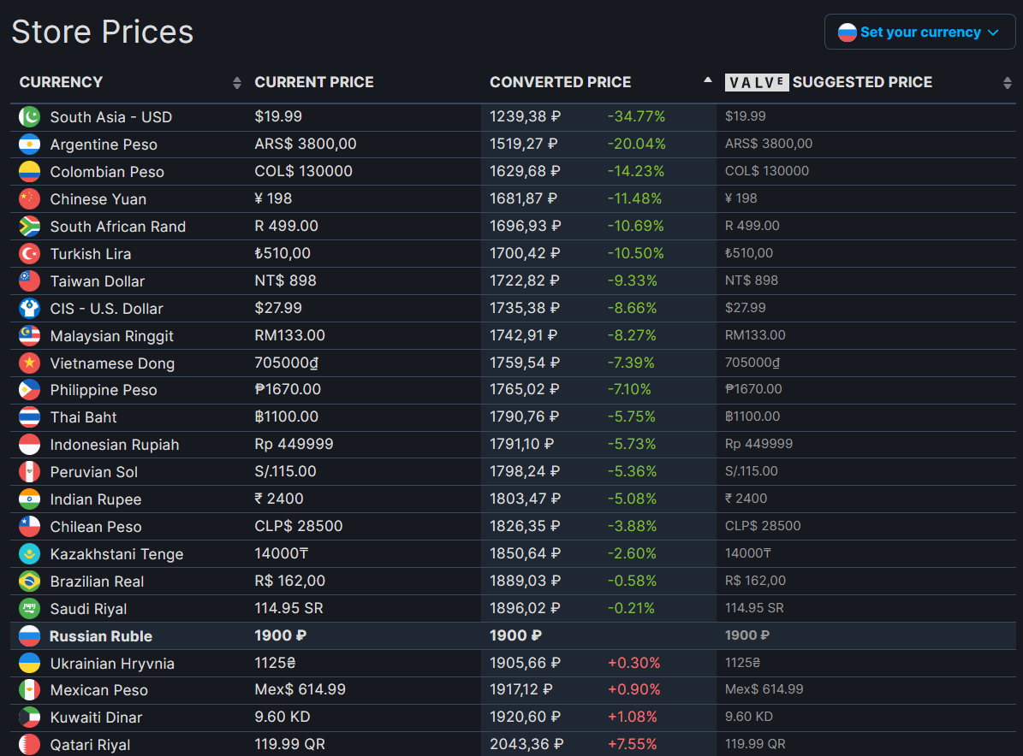Click the Current Price column header

point(314,82)
